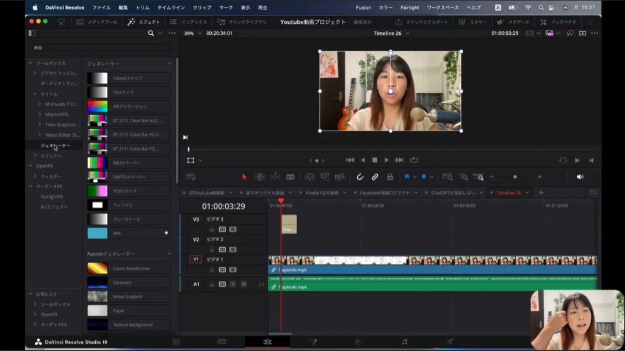Toggle timeline snapping magnet icon
The height and width of the screenshot is (351, 625).
tap(360, 177)
